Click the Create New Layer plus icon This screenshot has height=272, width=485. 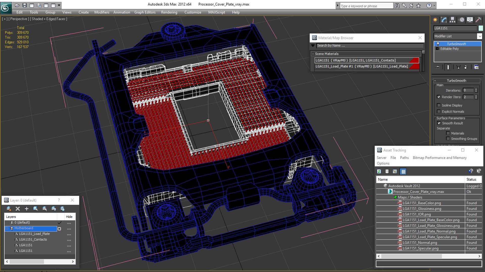coord(27,209)
